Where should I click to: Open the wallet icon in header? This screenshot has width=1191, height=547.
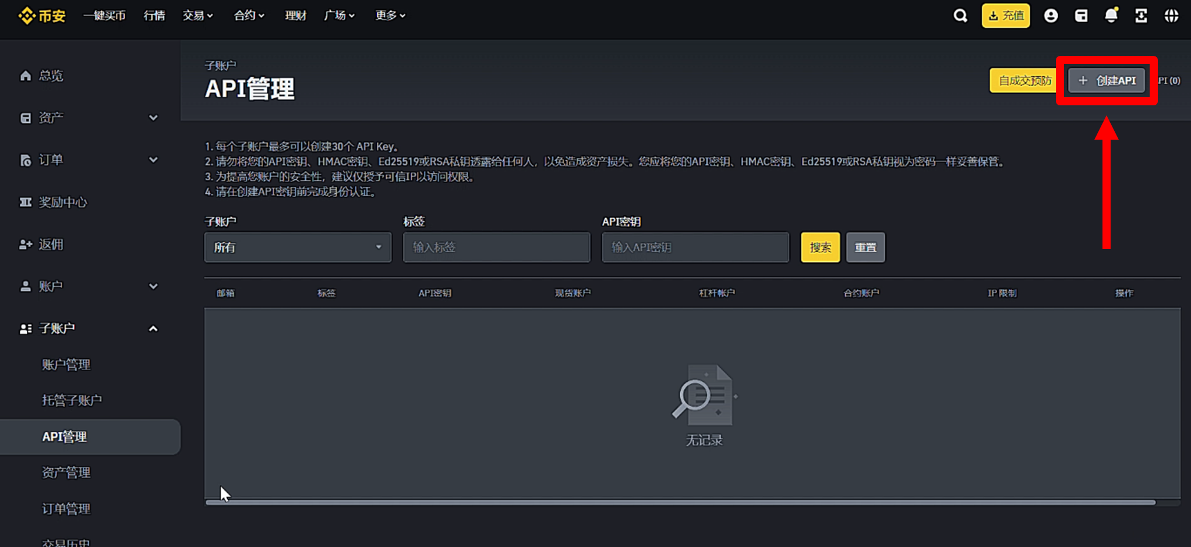pyautogui.click(x=1081, y=16)
